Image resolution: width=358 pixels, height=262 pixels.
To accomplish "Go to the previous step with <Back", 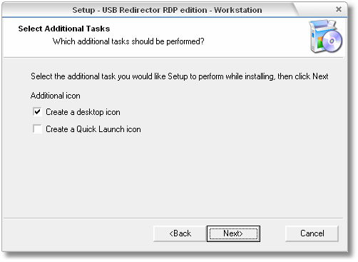I will [180, 233].
